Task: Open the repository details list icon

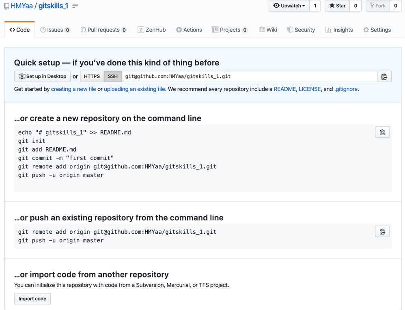Action: click(75, 6)
